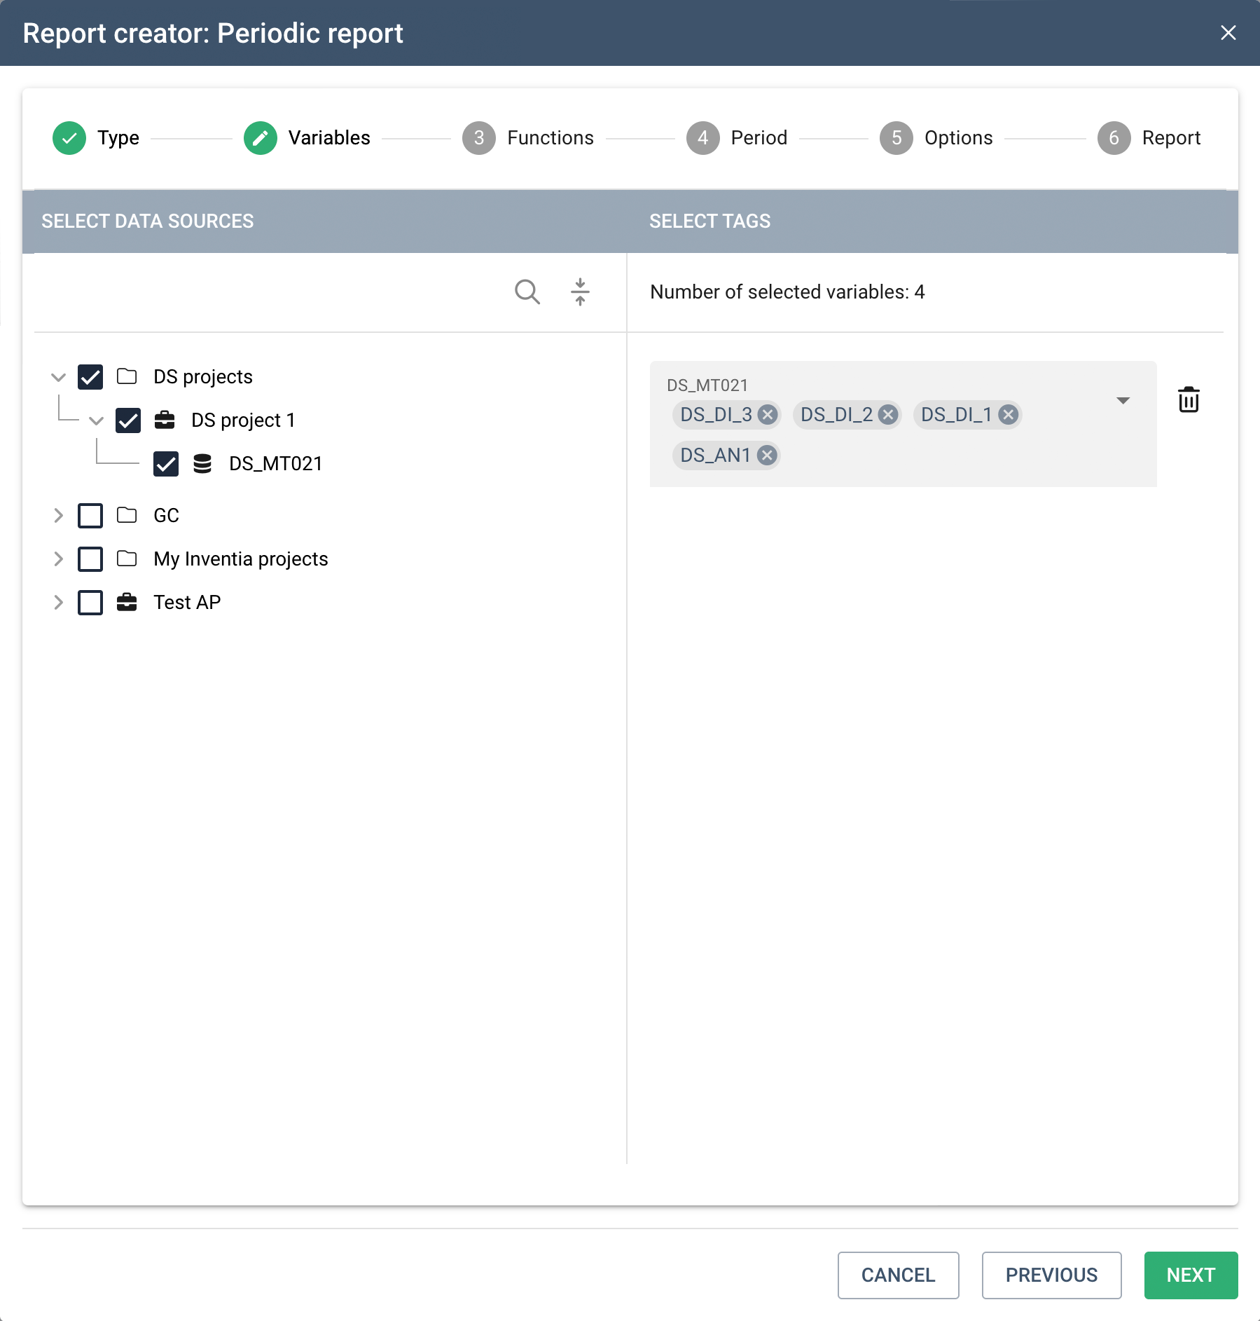Screen dimensions: 1260x1321
Task: Click the search magnifier icon in data sources
Action: click(527, 292)
